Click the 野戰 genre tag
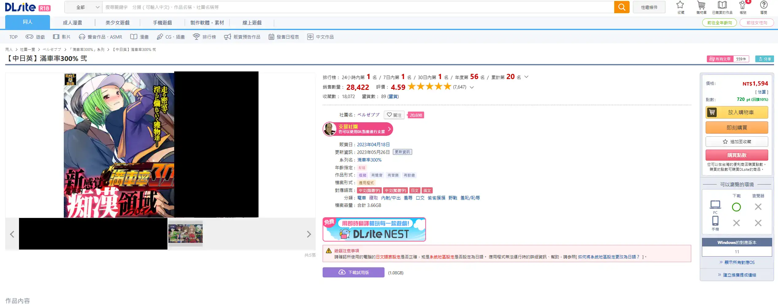Screen dimensions: 778x305 click(453, 198)
